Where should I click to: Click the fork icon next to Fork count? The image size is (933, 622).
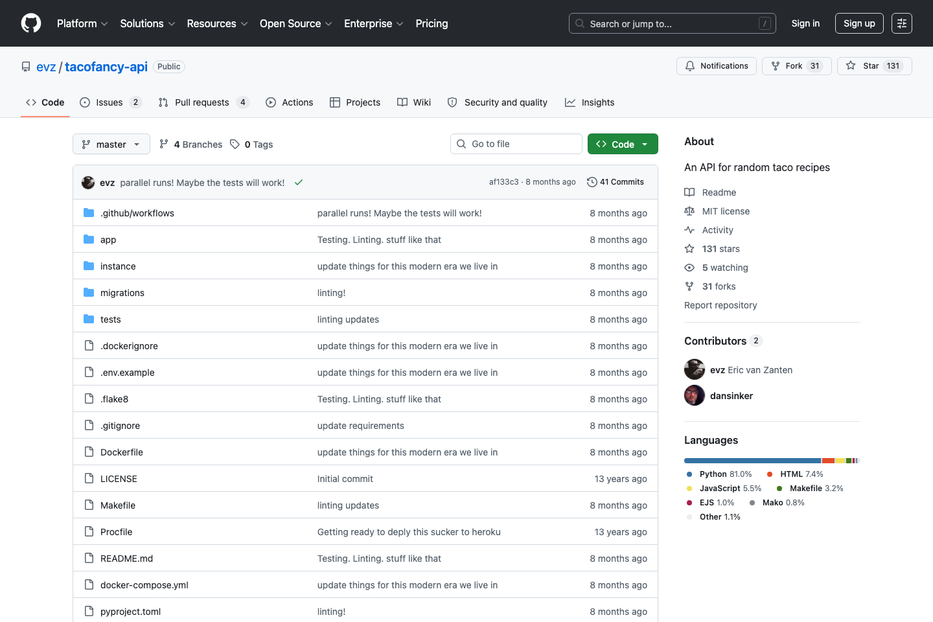(776, 65)
